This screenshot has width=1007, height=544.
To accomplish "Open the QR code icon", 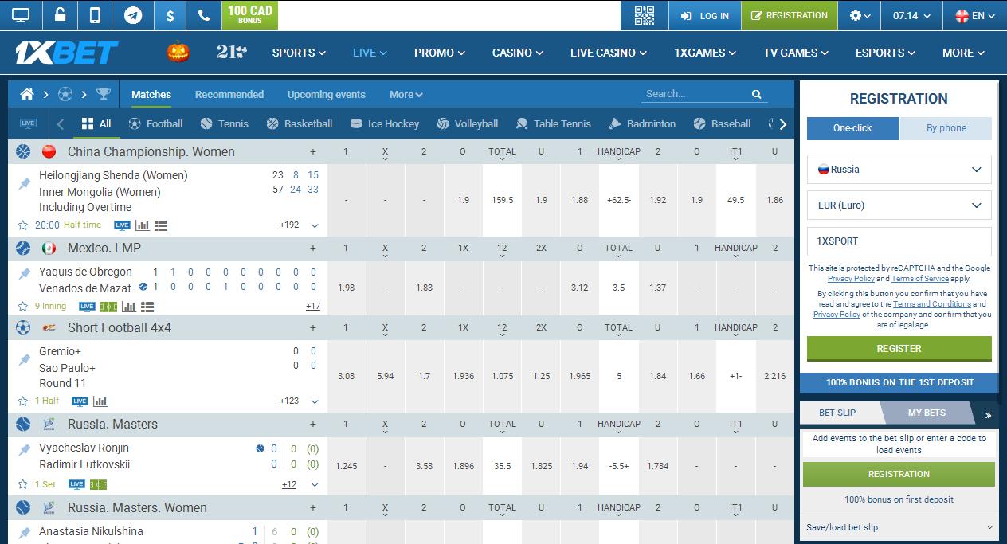I will click(644, 15).
